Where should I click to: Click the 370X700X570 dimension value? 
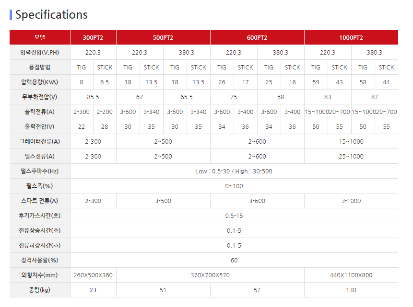[210, 275]
